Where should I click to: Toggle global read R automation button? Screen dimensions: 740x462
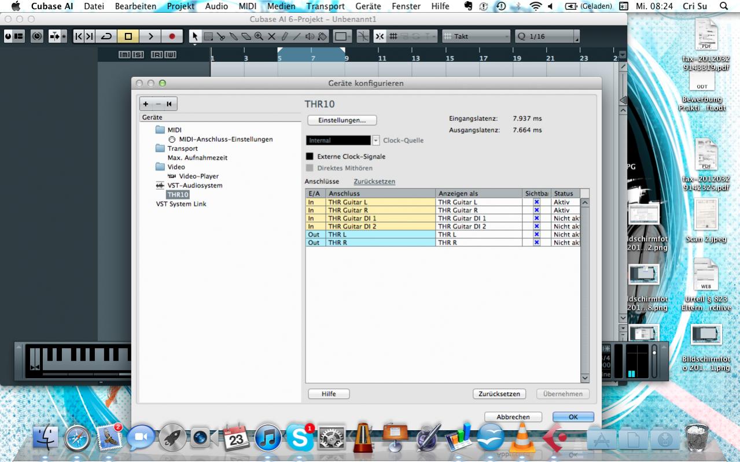(x=157, y=54)
